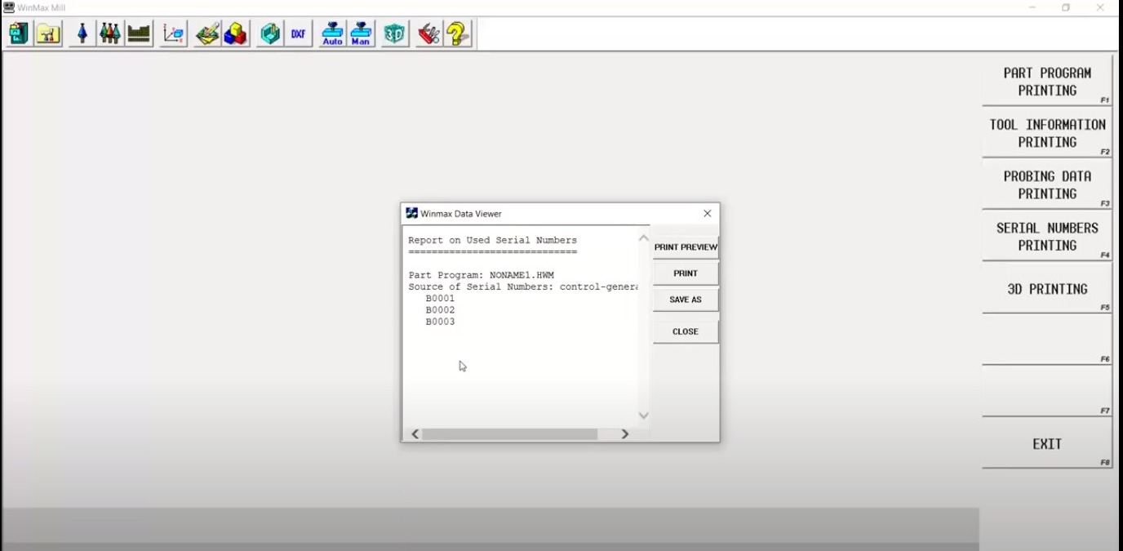
Task: Open the colored blocks solid model icon
Action: [236, 34]
